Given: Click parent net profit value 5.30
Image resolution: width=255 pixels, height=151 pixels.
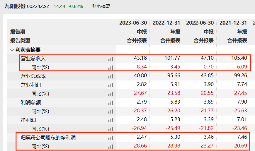Looking at the screenshot, I should click(x=175, y=137).
